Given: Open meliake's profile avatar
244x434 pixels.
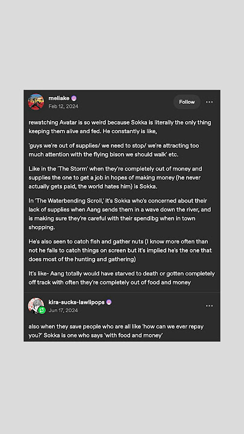Looking at the screenshot, I should coord(36,102).
